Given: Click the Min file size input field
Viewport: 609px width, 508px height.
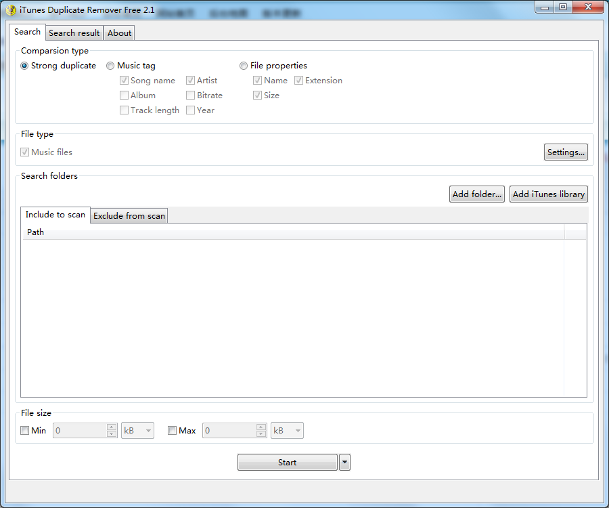Looking at the screenshot, I should pos(80,430).
